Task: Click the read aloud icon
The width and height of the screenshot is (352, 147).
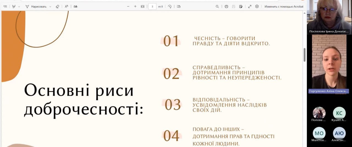Action: tap(67, 6)
